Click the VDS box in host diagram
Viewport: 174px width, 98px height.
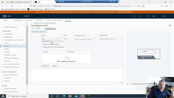(149, 52)
